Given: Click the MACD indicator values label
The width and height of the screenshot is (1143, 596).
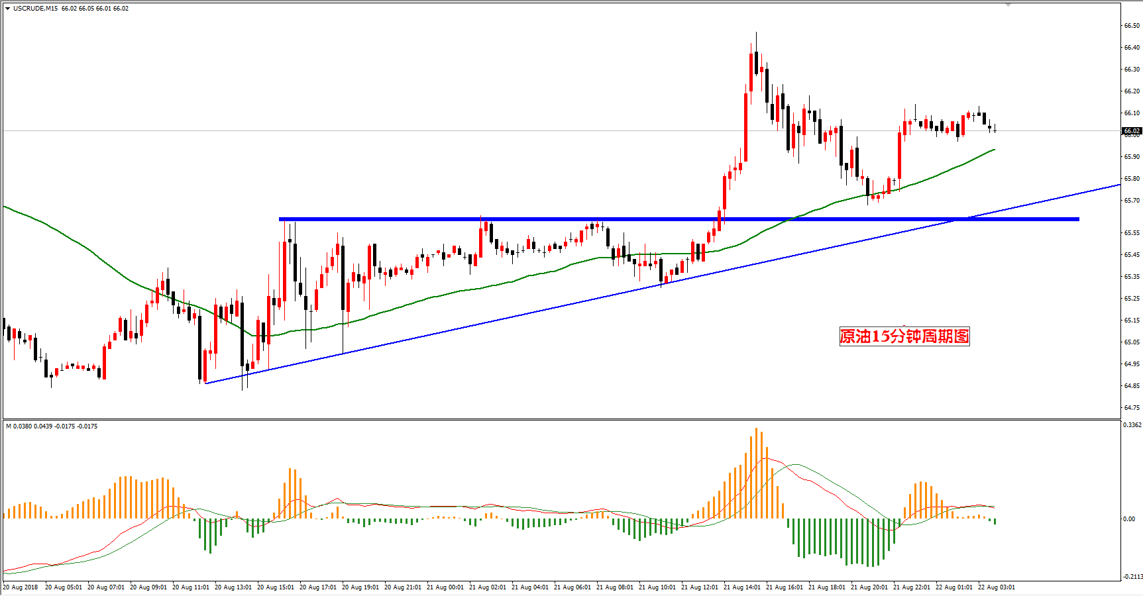Looking at the screenshot, I should pos(52,426).
